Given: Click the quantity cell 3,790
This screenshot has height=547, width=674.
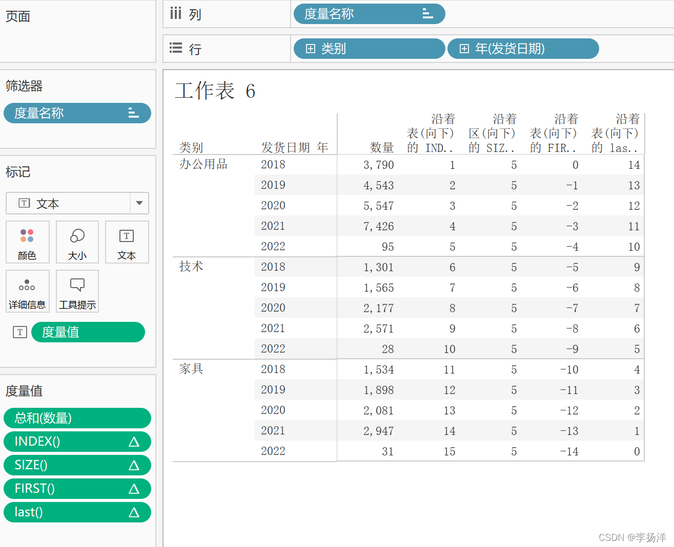Looking at the screenshot, I should coord(379,165).
